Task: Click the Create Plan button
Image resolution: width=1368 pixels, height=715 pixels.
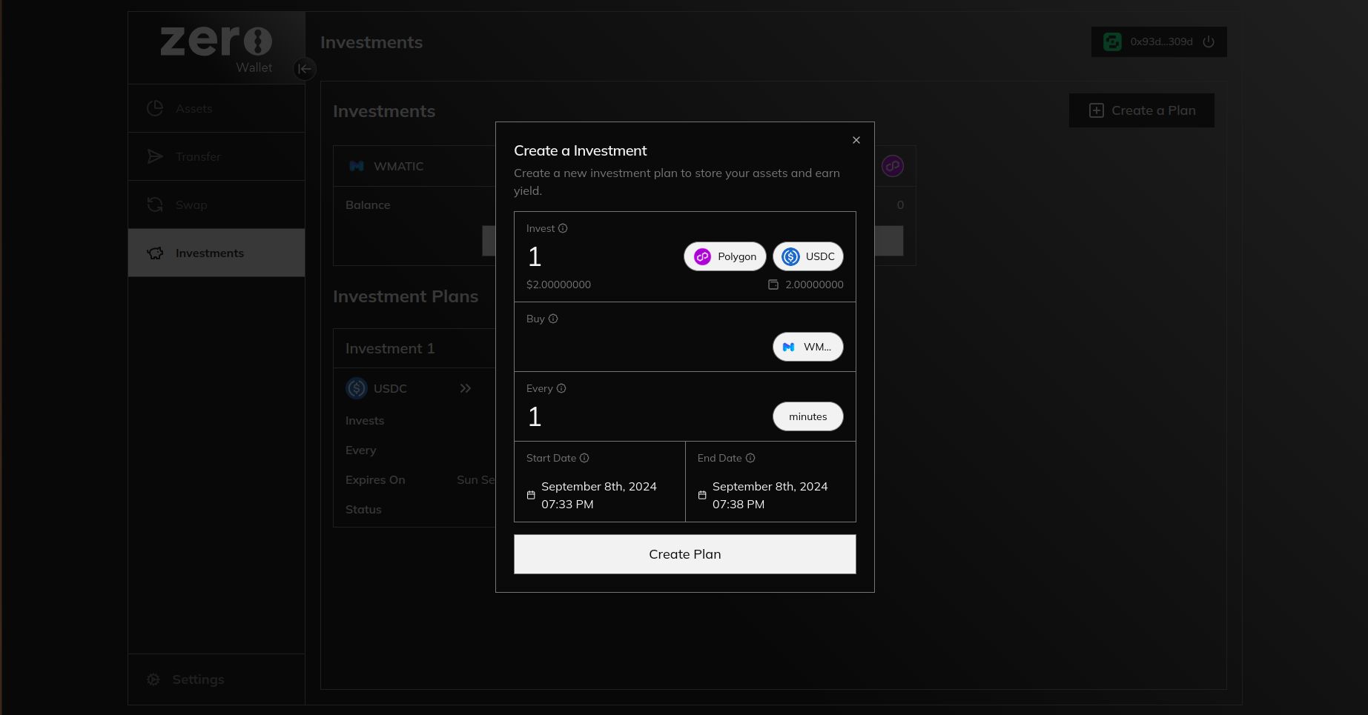Action: 684,554
